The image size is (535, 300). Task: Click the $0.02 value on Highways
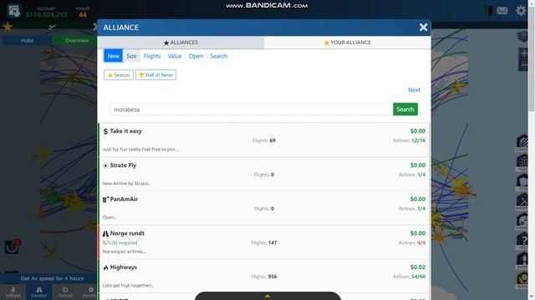pyautogui.click(x=418, y=267)
